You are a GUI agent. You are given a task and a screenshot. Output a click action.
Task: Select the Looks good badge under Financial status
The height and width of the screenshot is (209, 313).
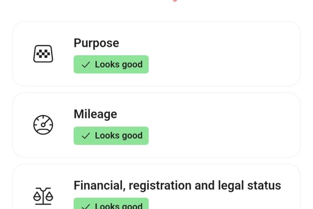[x=111, y=203]
